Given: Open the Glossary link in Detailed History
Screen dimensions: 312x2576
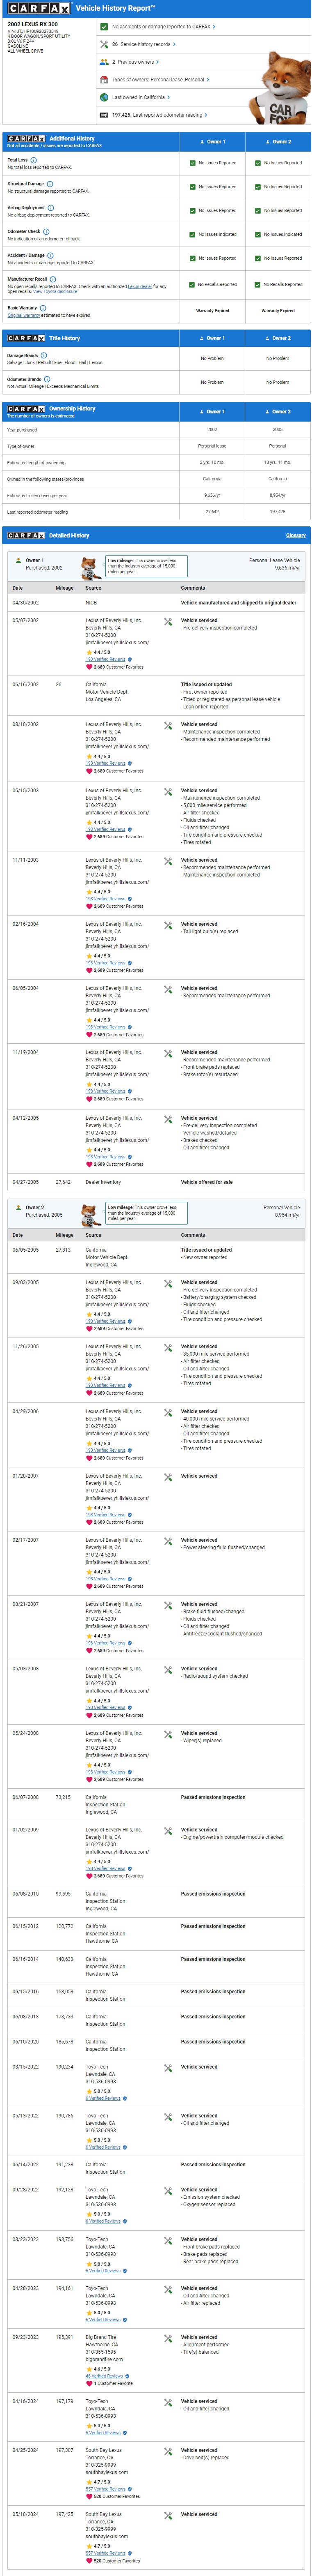Looking at the screenshot, I should [296, 535].
